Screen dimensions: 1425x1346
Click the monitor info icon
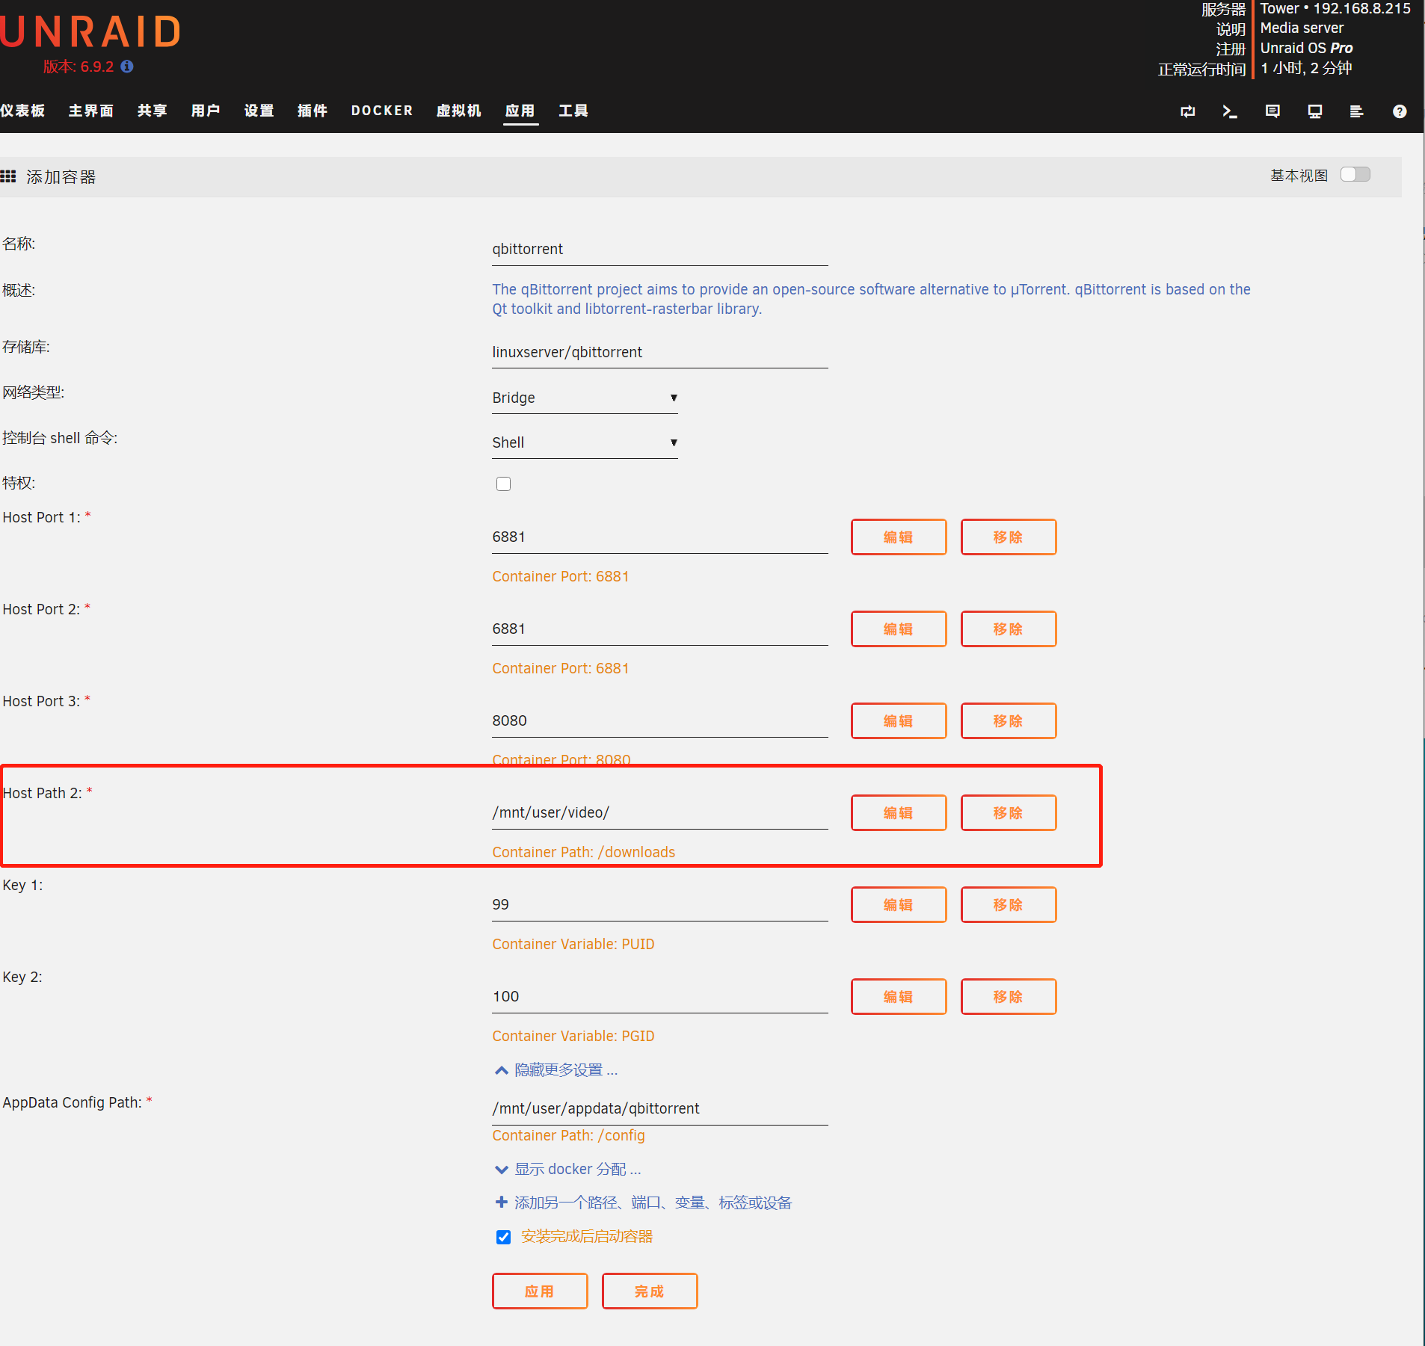[1315, 111]
